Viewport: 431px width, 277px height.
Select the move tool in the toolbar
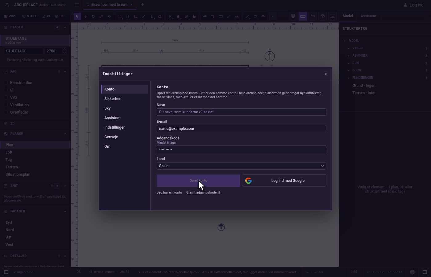coord(85,16)
